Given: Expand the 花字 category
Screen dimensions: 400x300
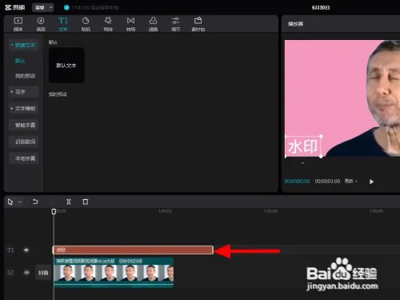Looking at the screenshot, I should 24,92.
